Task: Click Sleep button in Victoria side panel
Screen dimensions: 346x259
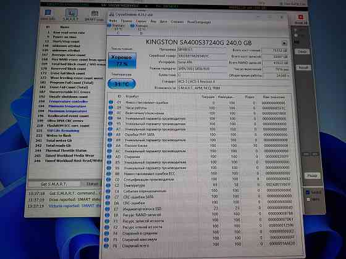Action: tap(302, 52)
